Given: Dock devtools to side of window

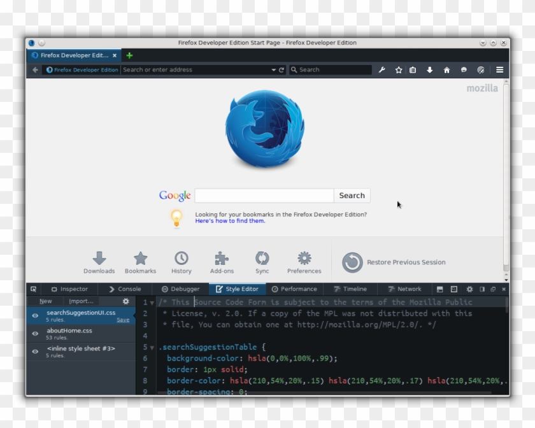Looking at the screenshot, I should tap(482, 289).
